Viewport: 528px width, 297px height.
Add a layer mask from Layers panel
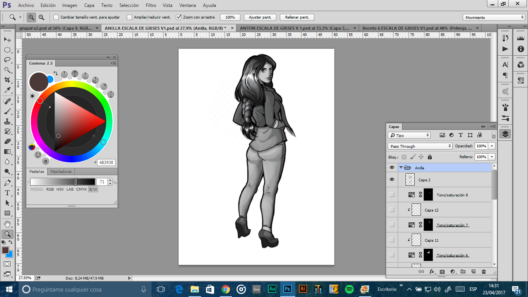click(x=442, y=272)
